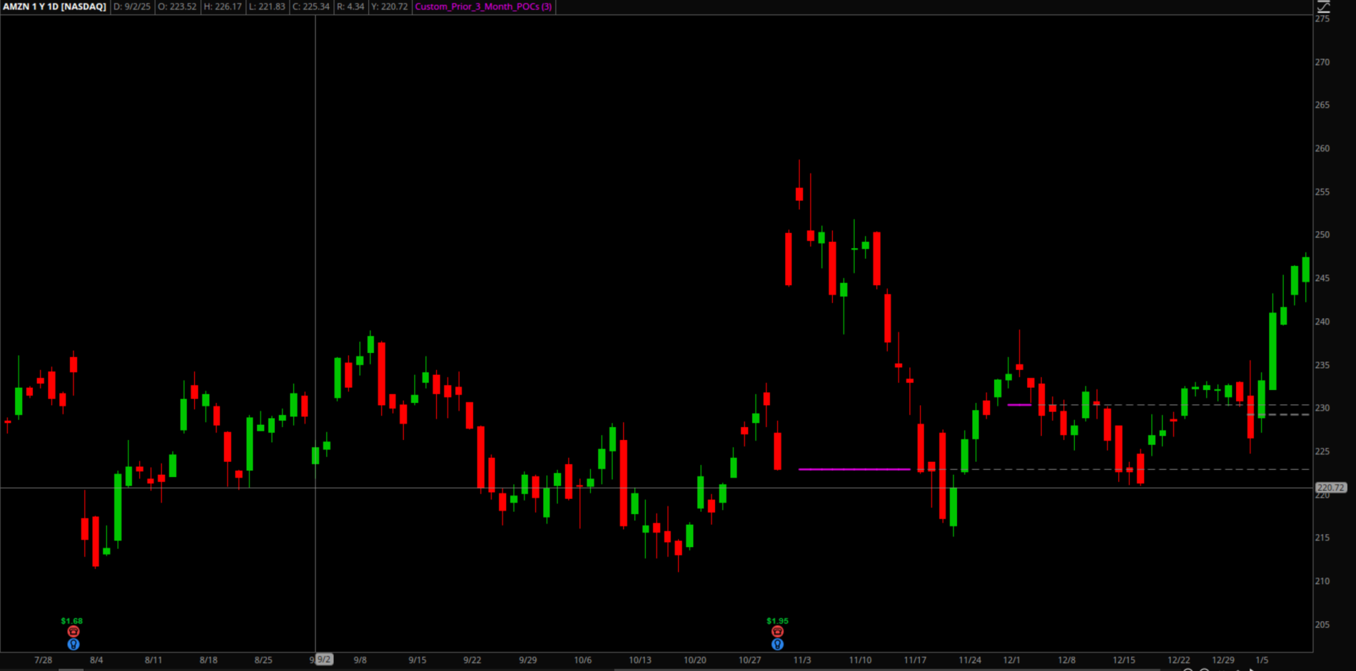The image size is (1356, 671).
Task: Click the Open price field in header
Action: pyautogui.click(x=177, y=6)
